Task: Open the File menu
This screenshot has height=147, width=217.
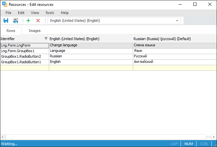Action: tap(8, 13)
